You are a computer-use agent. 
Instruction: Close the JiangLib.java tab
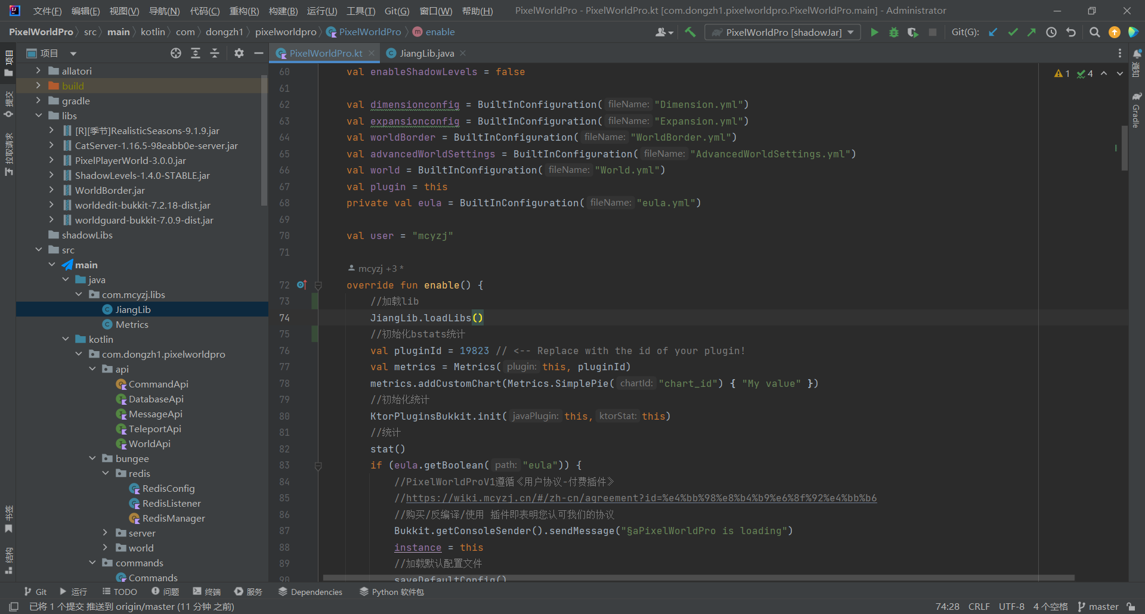coord(463,53)
